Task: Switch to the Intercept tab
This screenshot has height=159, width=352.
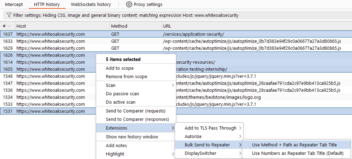Action: coord(14,4)
